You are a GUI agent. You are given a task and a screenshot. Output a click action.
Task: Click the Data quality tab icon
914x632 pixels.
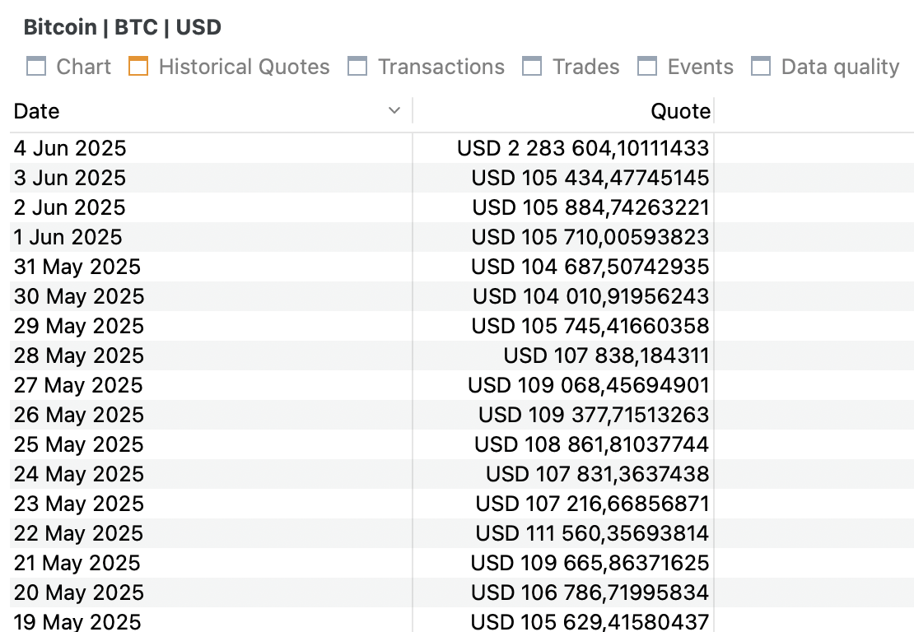coord(761,67)
